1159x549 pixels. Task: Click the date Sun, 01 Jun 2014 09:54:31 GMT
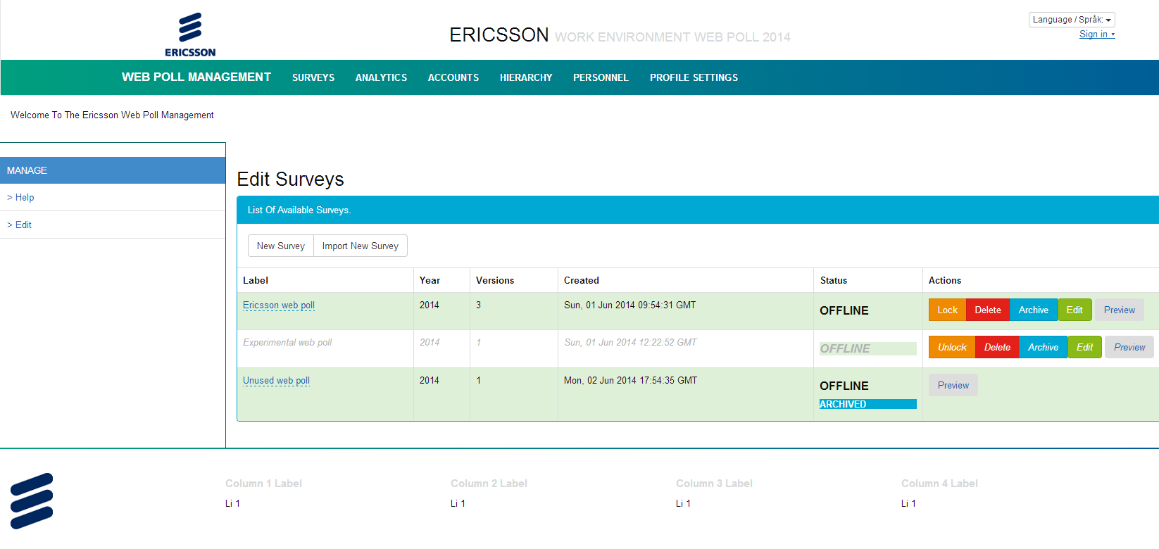(629, 305)
